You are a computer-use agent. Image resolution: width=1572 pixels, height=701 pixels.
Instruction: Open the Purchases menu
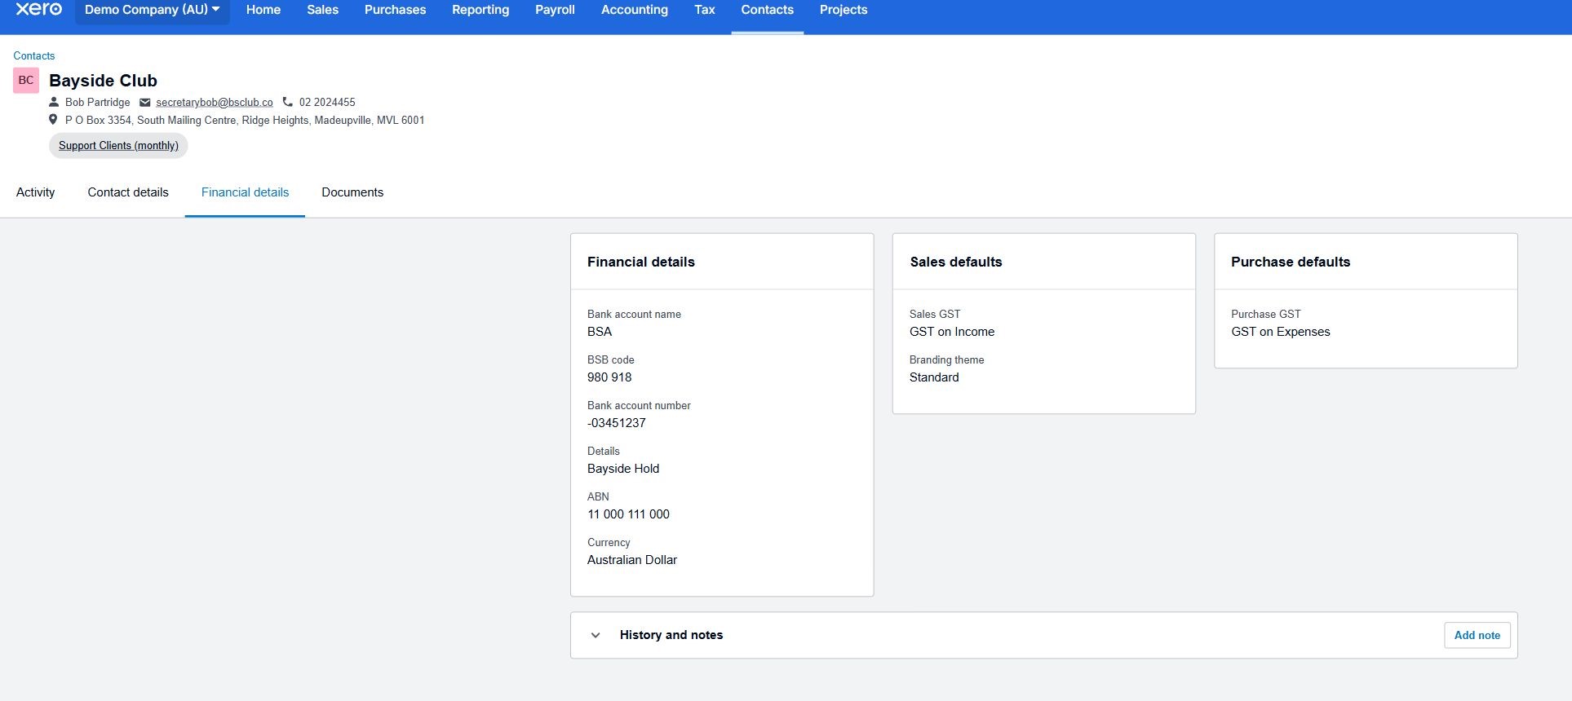point(395,10)
